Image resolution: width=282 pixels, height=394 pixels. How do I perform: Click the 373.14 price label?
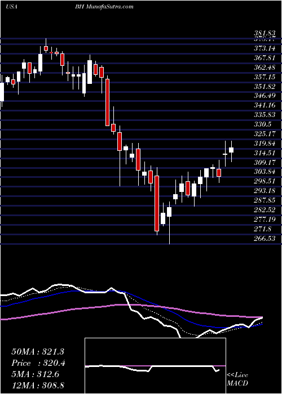pyautogui.click(x=264, y=50)
